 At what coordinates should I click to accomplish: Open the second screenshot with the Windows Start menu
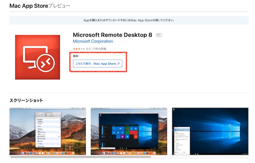point(129,131)
